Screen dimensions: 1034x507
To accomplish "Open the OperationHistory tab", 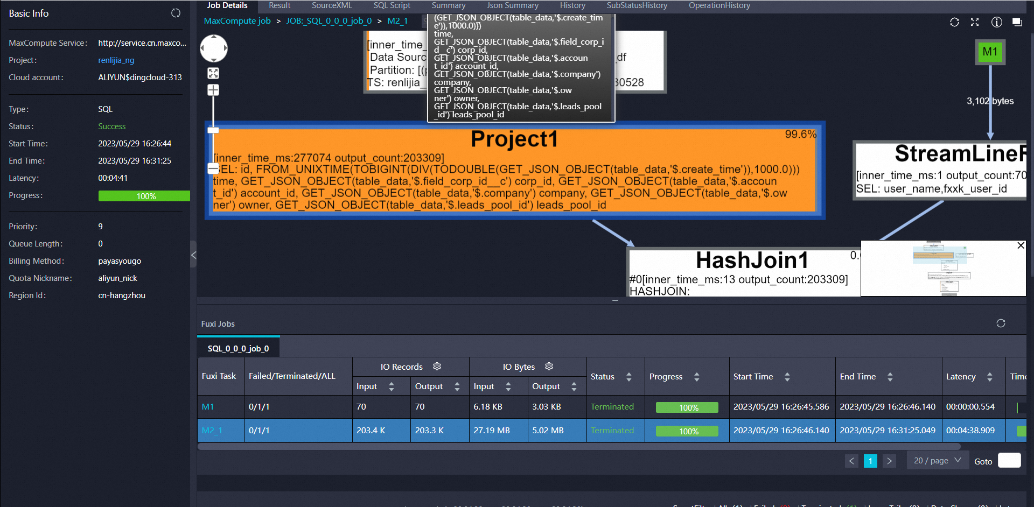I will [719, 5].
